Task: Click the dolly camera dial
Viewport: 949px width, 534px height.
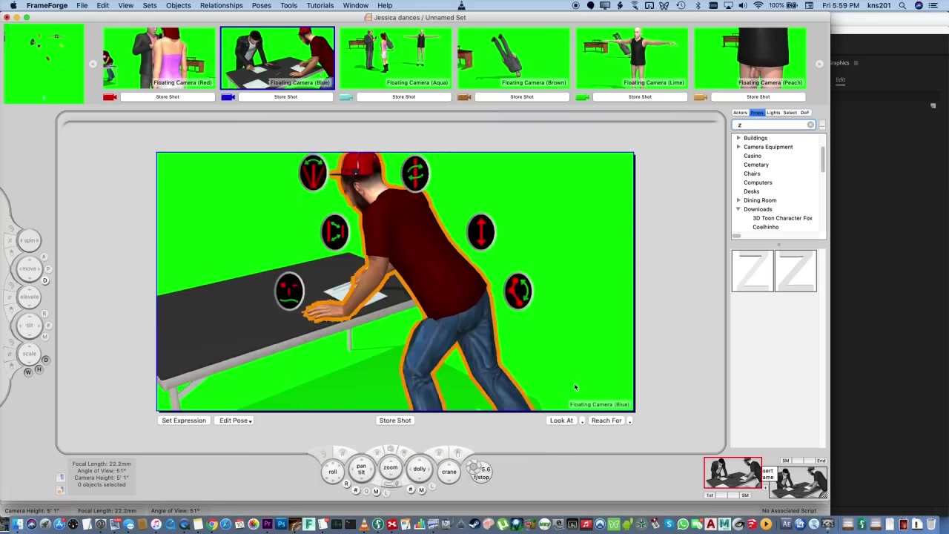Action: (x=420, y=469)
